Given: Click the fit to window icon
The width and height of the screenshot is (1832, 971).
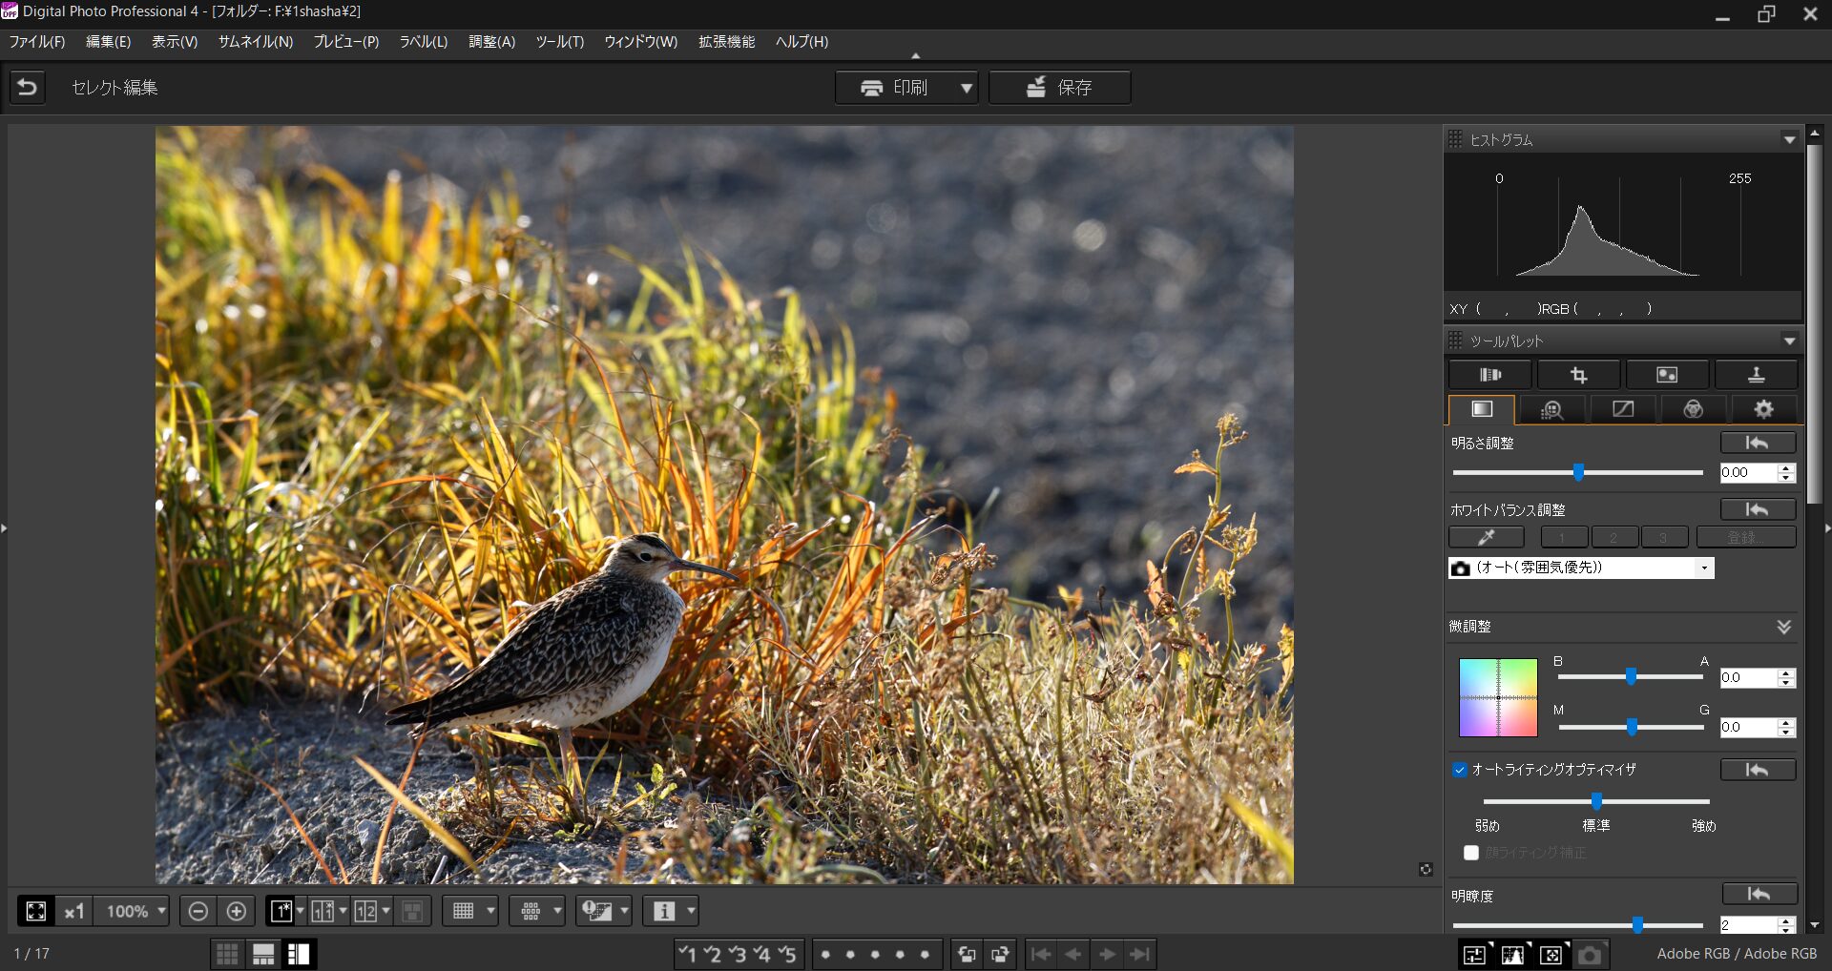Looking at the screenshot, I should click(36, 911).
